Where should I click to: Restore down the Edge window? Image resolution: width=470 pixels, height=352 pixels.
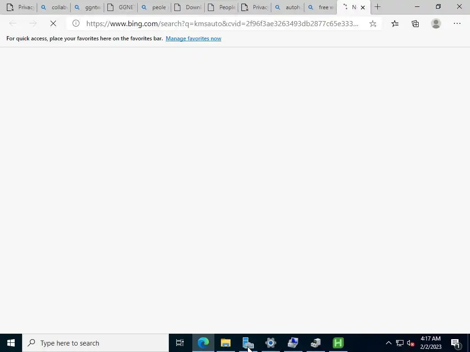(438, 6)
